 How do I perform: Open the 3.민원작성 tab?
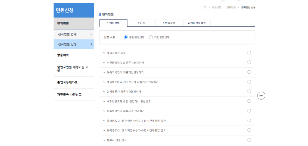(169, 23)
